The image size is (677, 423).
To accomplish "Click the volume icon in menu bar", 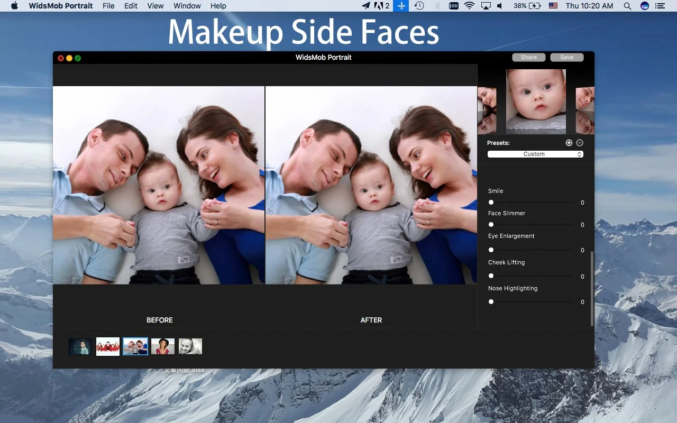I will 499,6.
